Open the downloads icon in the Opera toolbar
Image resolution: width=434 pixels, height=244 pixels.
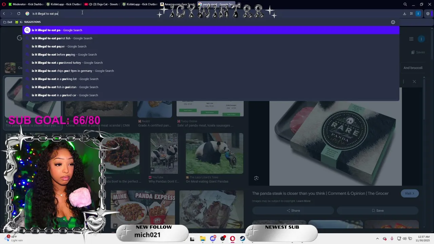[x=405, y=14]
